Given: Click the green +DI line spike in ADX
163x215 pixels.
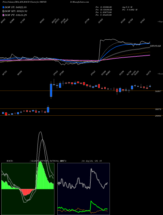Looking at the screenshot, I should click(91, 202).
